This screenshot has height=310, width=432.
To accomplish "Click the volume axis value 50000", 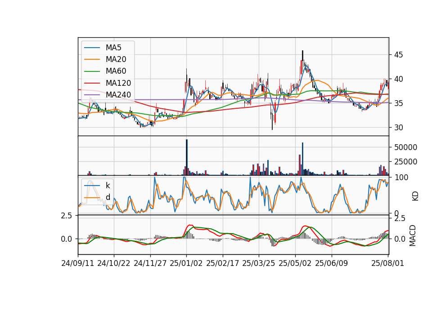I will point(405,147).
